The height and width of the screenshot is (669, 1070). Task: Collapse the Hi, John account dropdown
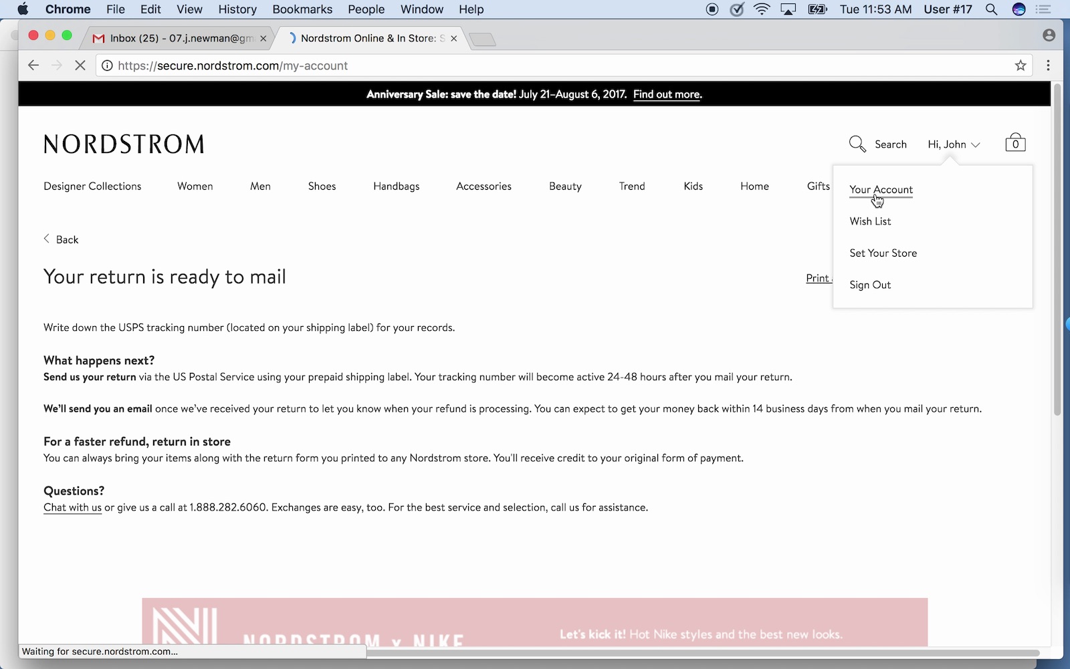(x=954, y=144)
